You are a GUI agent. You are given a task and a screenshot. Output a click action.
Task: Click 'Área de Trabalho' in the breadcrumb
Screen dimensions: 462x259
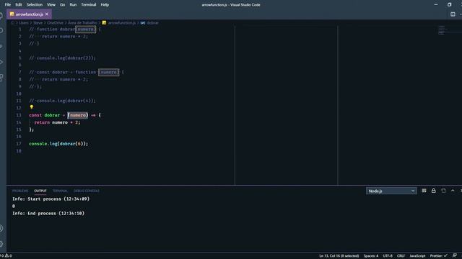point(82,22)
